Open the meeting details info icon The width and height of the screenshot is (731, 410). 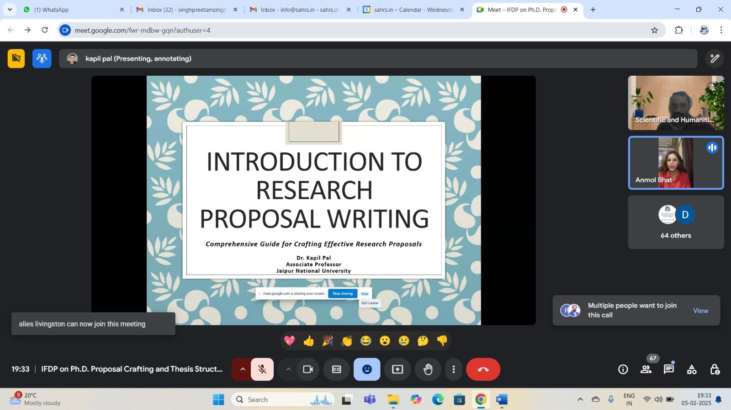623,369
